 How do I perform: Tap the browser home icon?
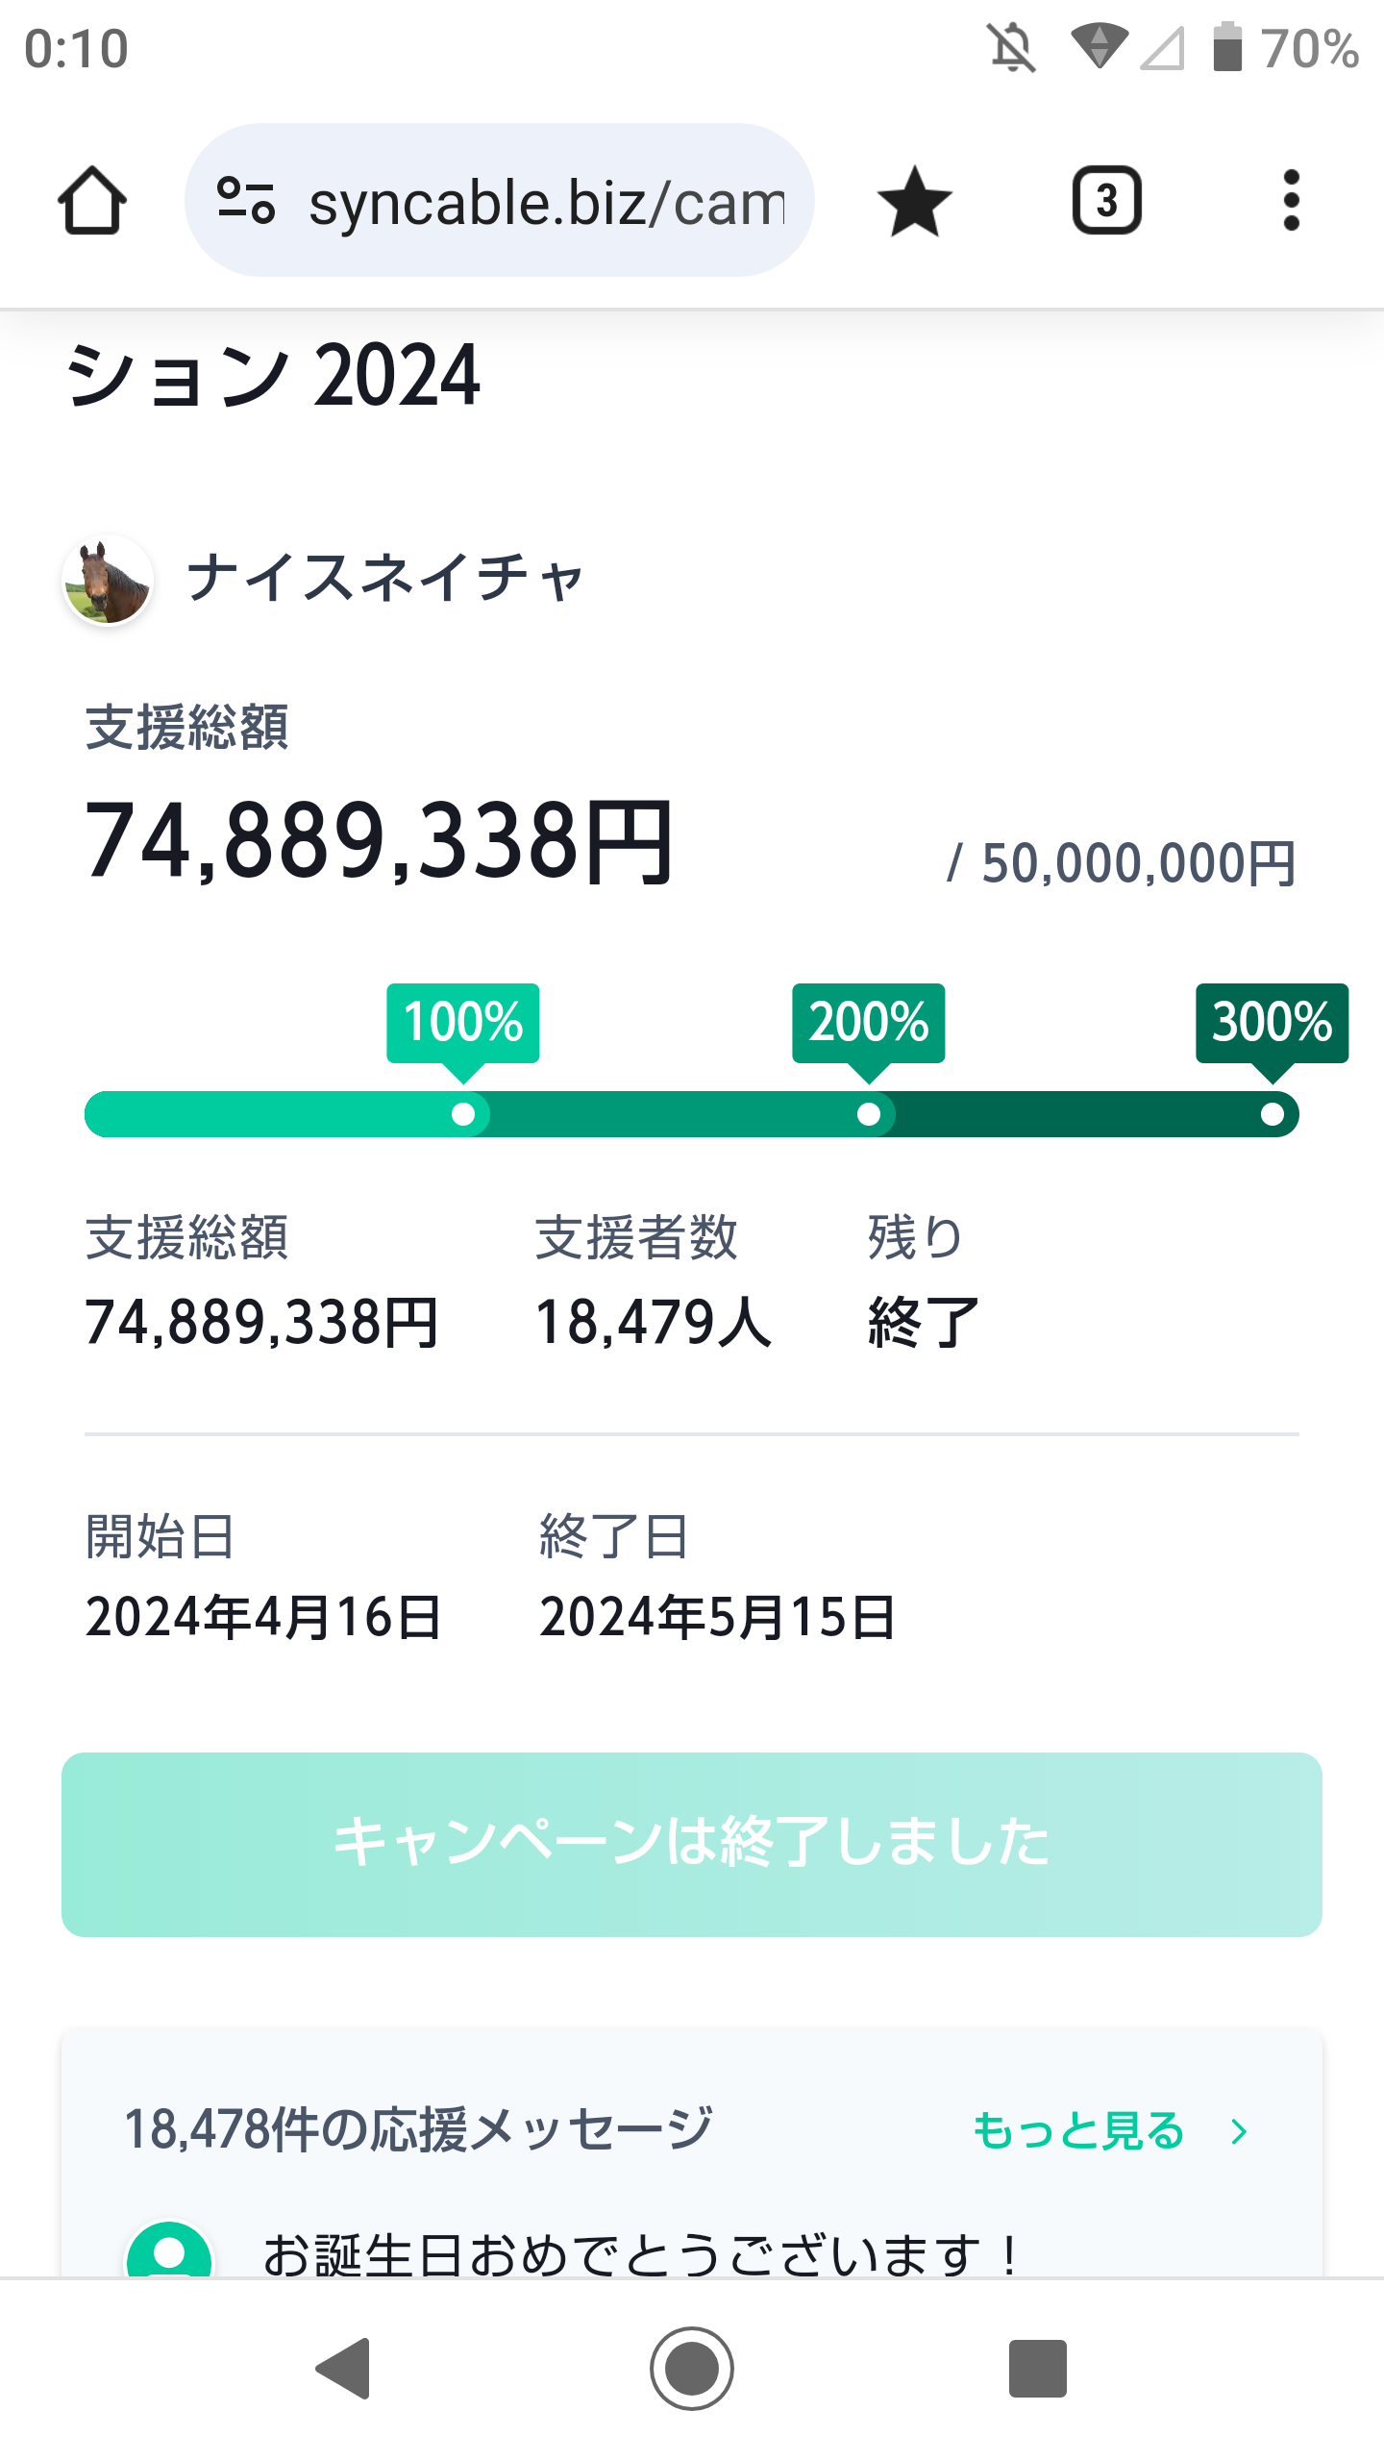point(92,201)
